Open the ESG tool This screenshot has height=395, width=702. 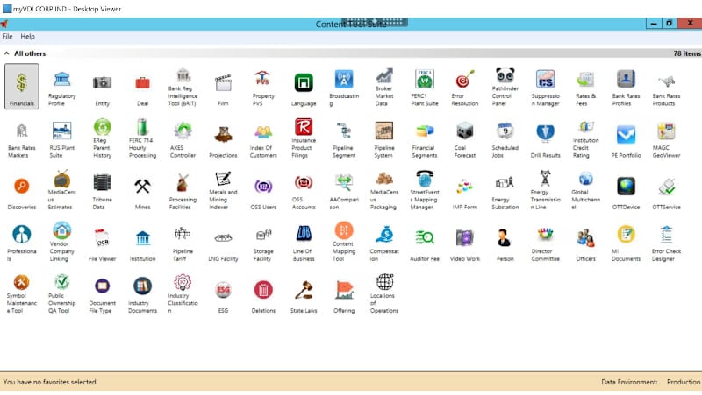[223, 298]
